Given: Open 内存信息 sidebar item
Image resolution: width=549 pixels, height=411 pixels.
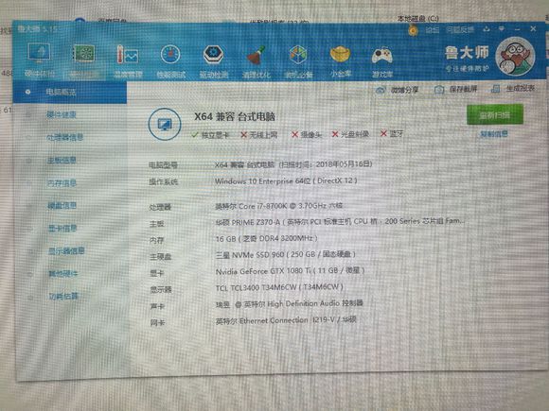Looking at the screenshot, I should pyautogui.click(x=62, y=182).
